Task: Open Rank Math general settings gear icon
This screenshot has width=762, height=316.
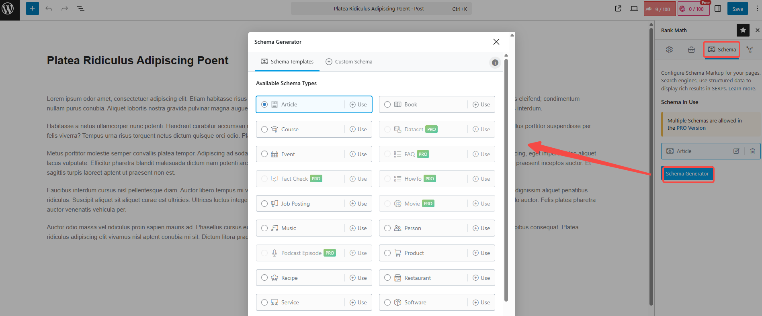Action: click(669, 50)
